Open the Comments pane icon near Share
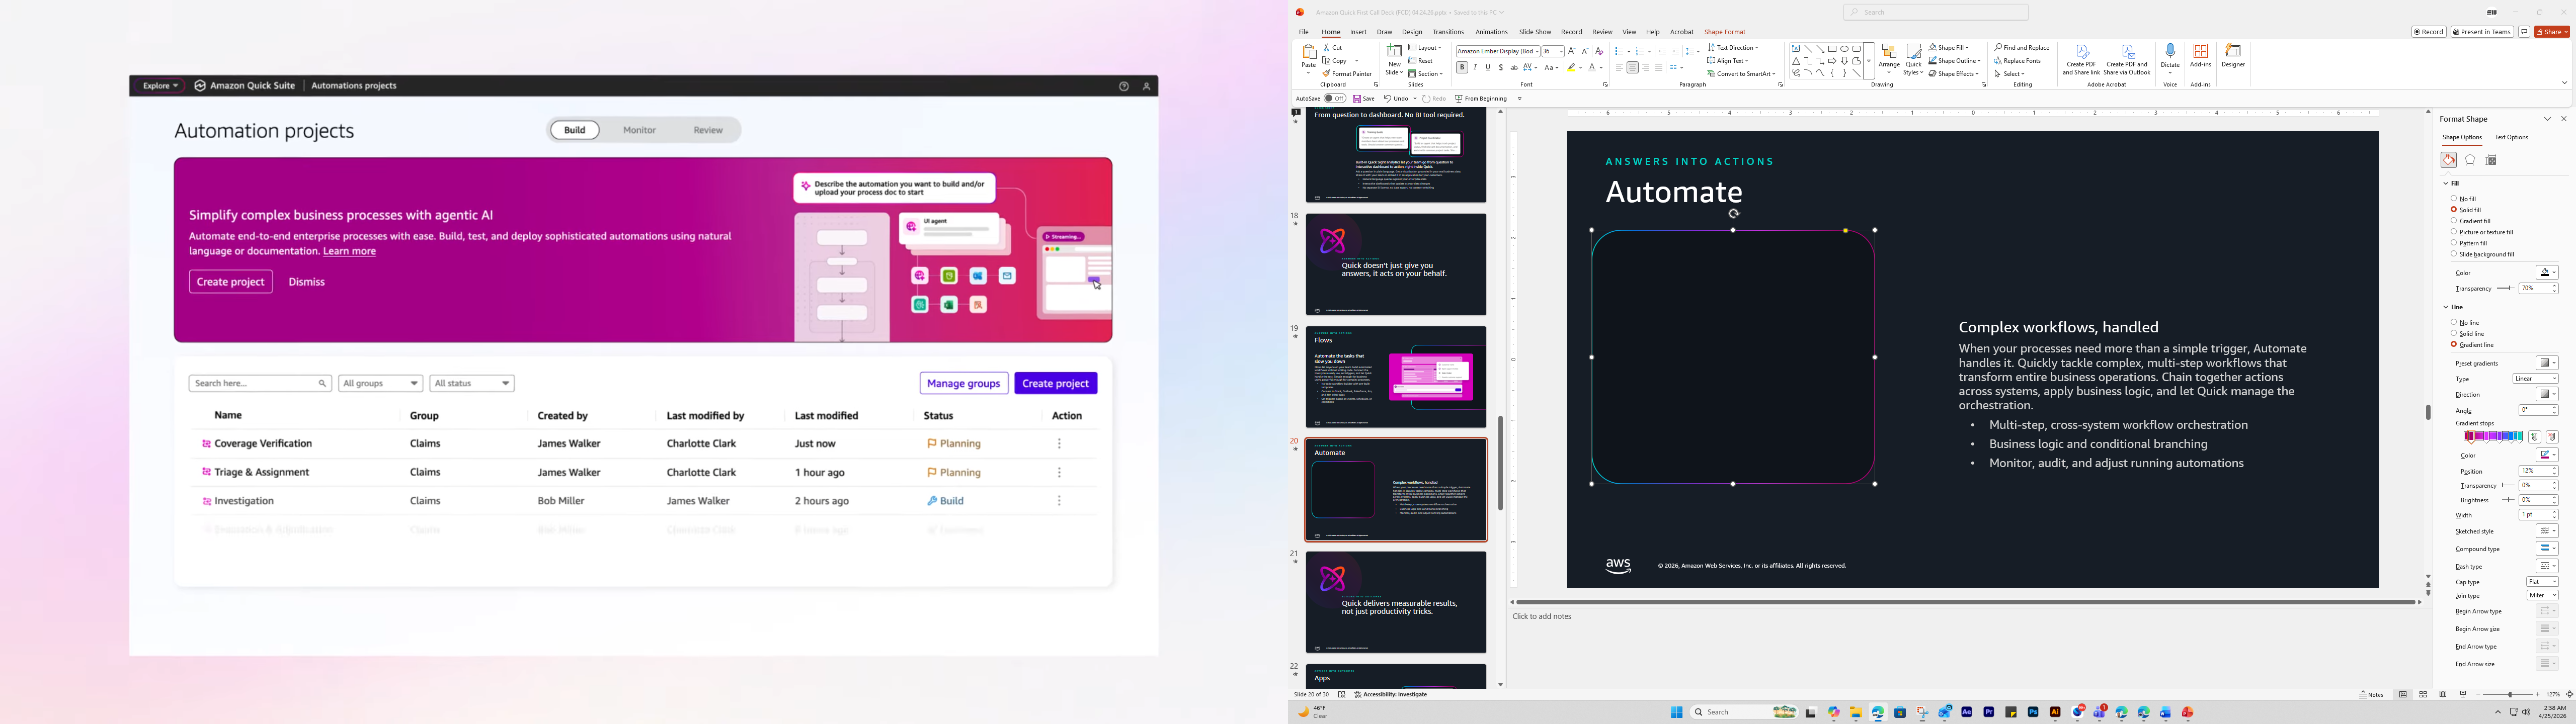2576x724 pixels. (x=2524, y=32)
